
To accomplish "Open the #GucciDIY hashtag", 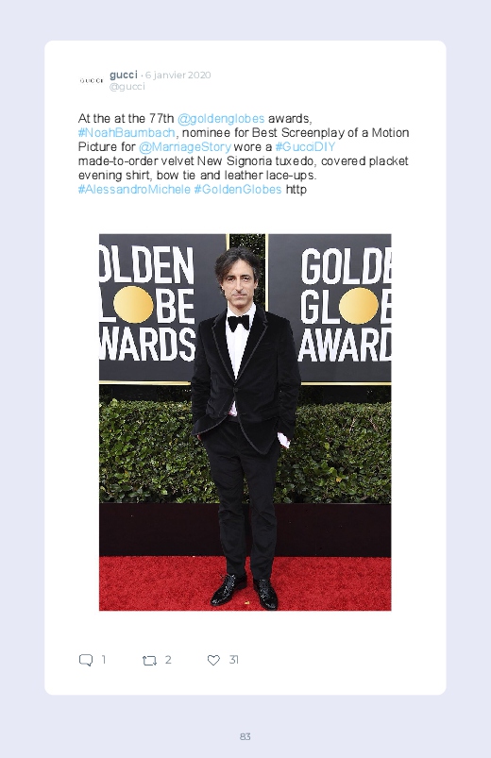I will click(x=305, y=146).
